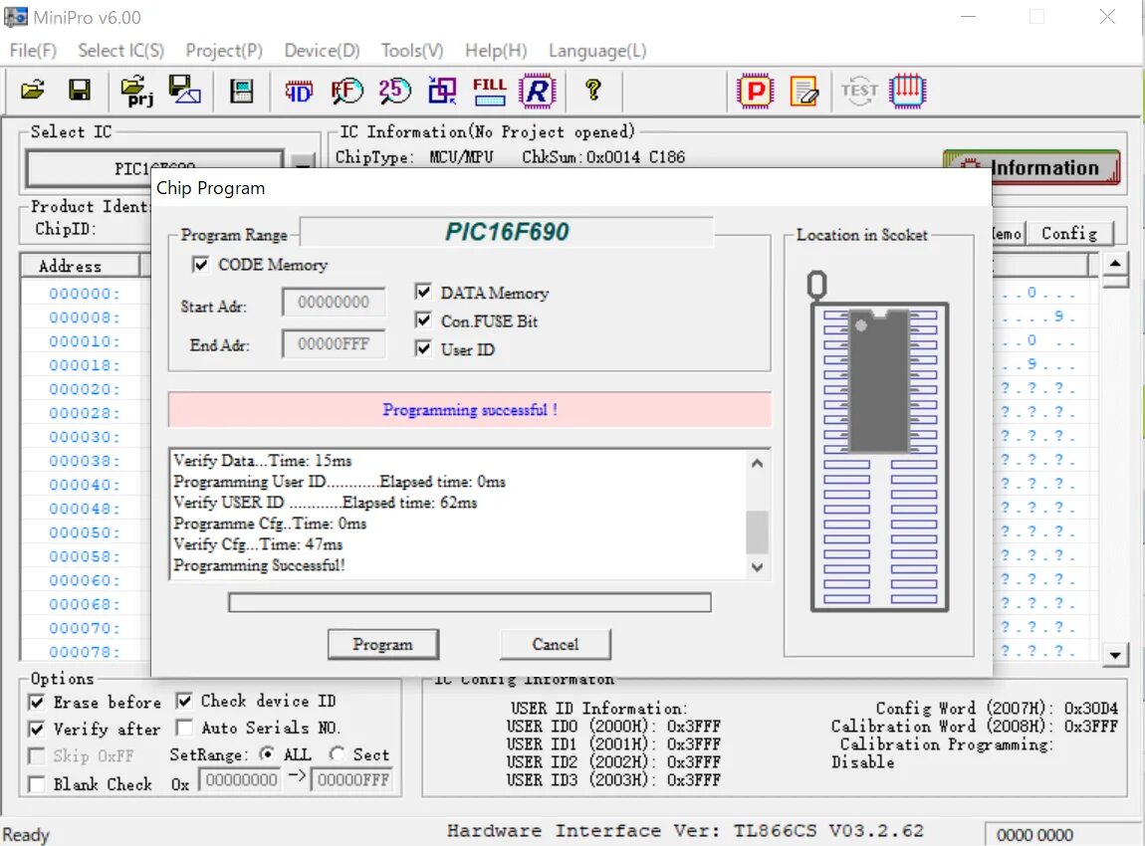Toggle Verify after option
The height and width of the screenshot is (846, 1145).
pos(36,730)
